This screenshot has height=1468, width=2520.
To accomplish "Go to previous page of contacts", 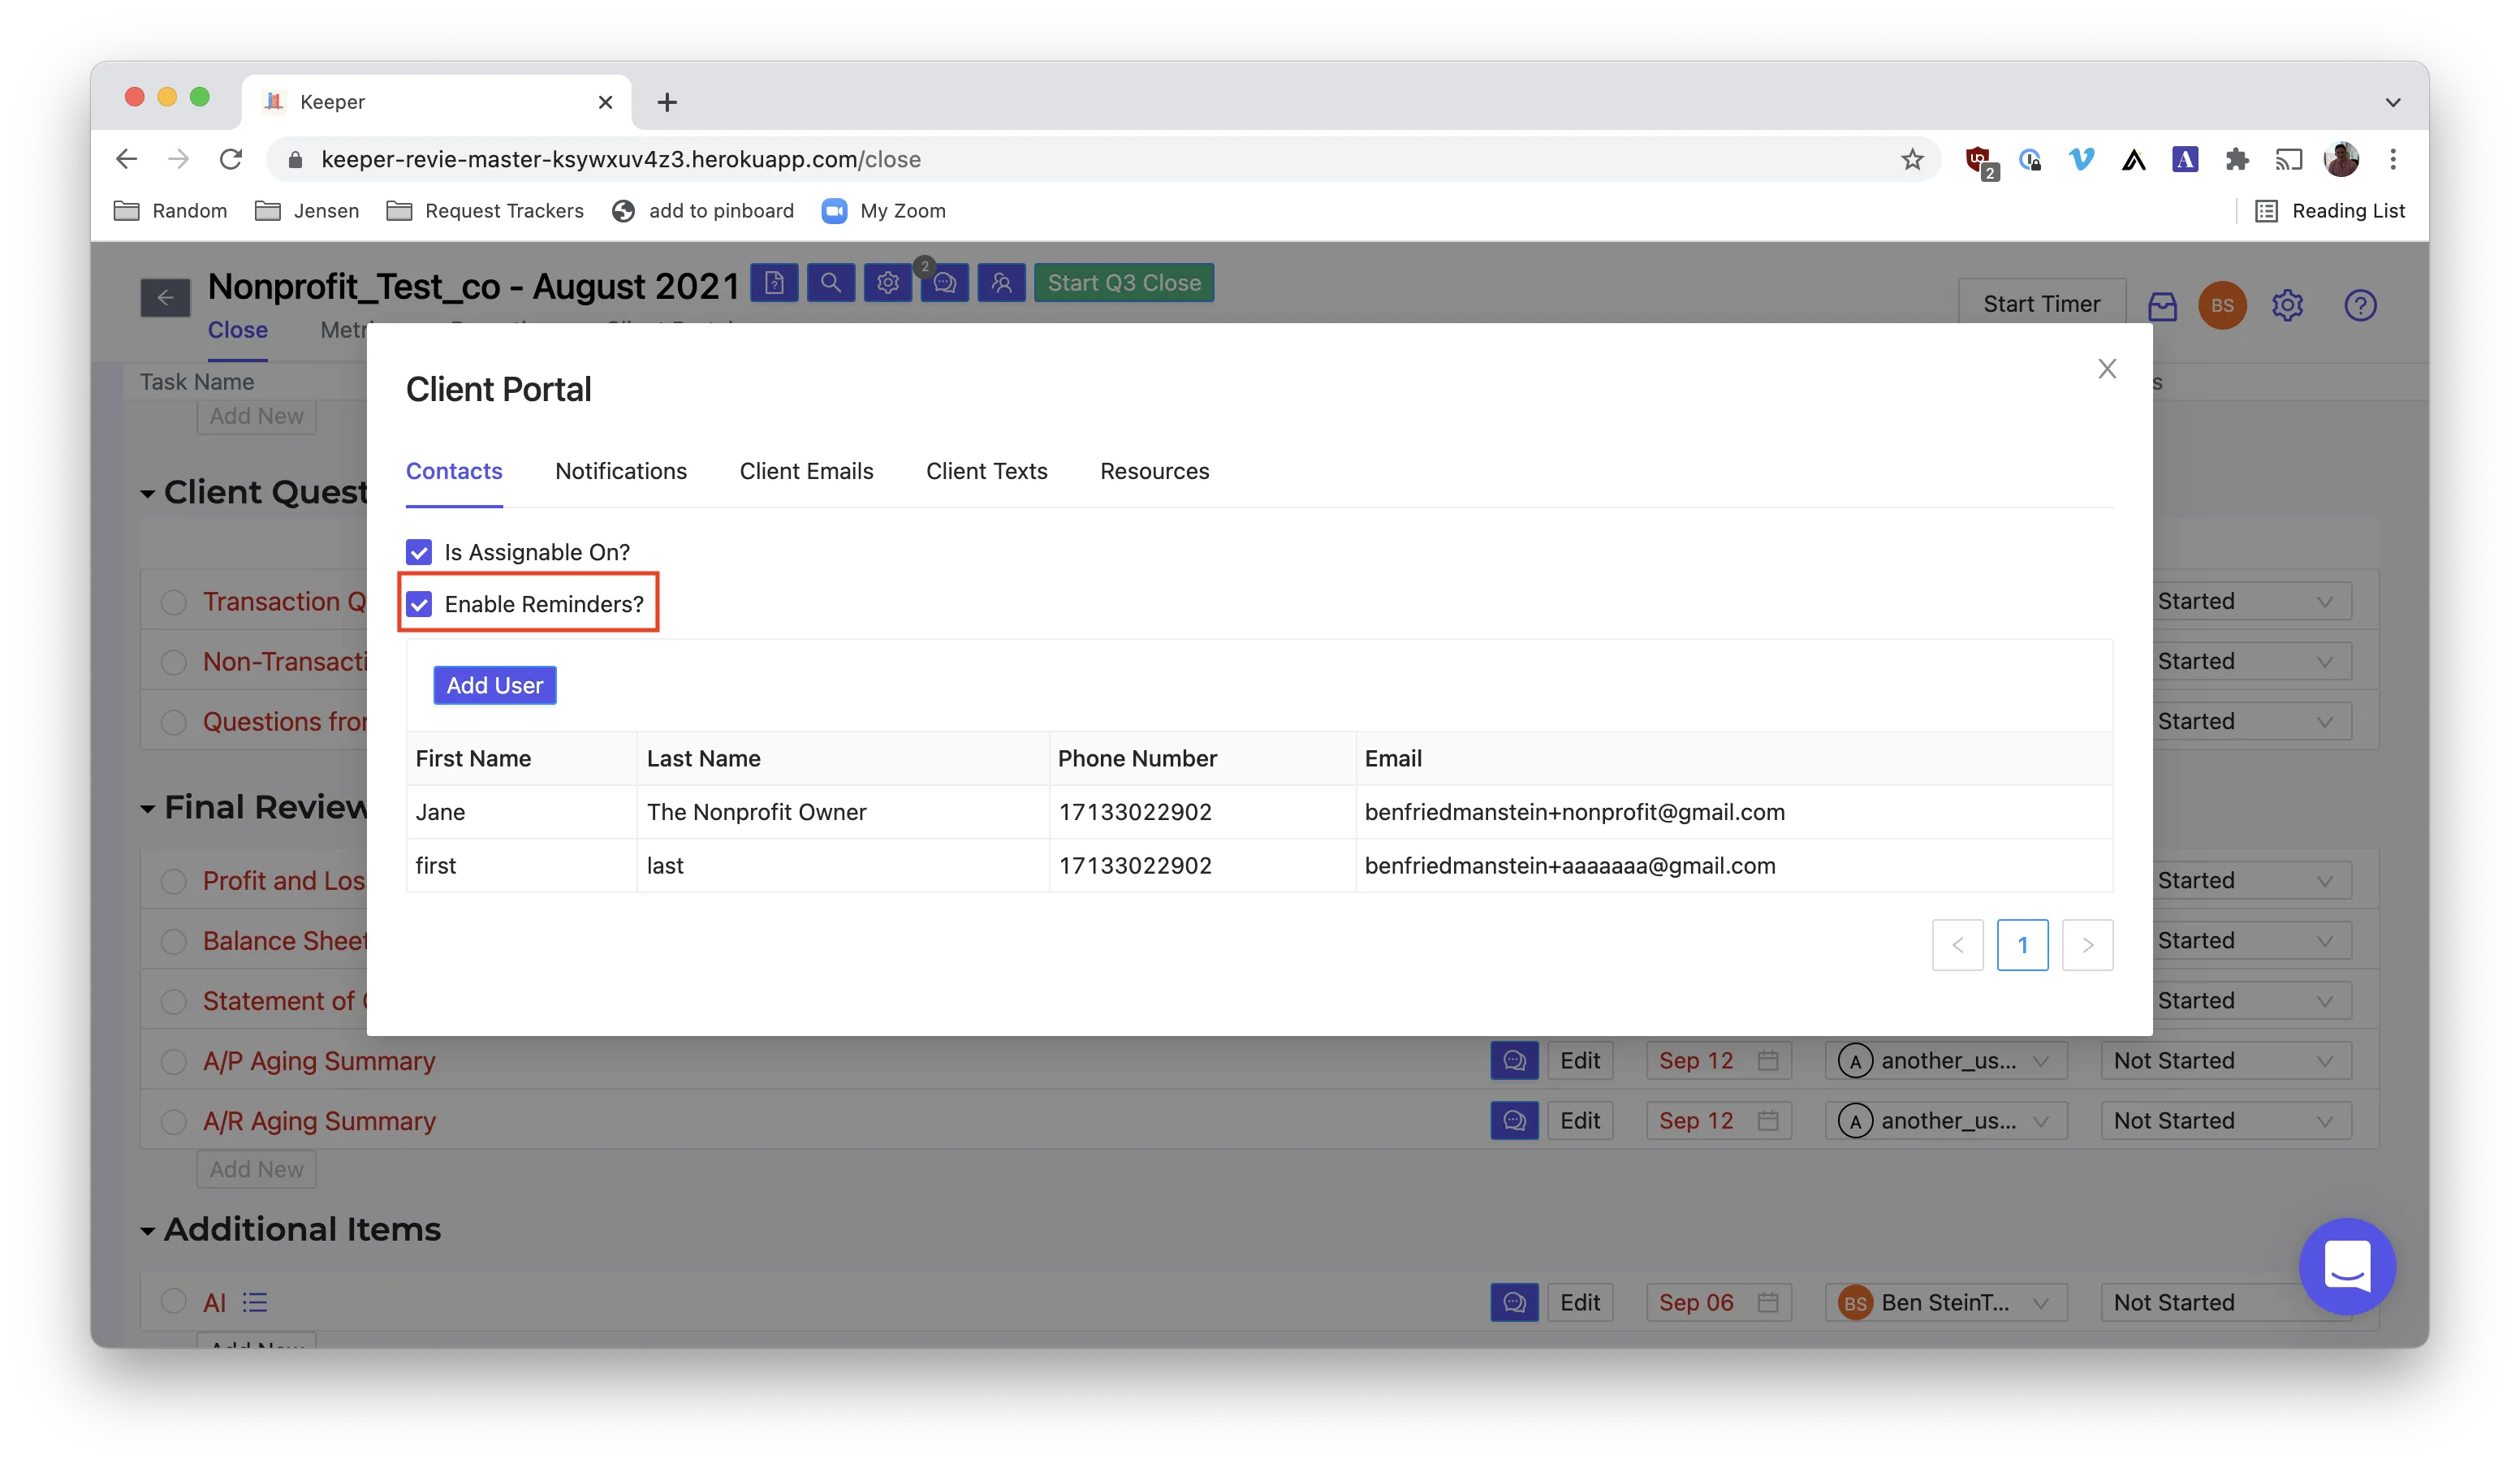I will coord(1957,945).
